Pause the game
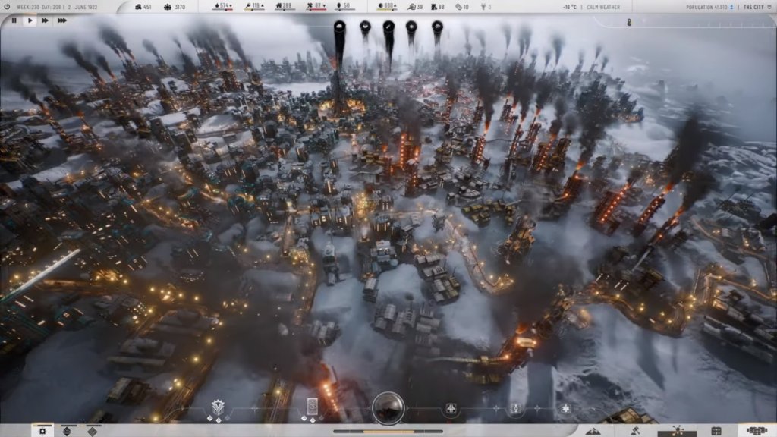Viewport: 777px width, 437px height. point(14,20)
